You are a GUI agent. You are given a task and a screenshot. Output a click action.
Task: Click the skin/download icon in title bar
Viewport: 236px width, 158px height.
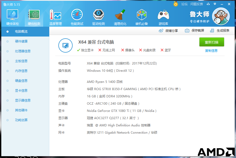click(208, 4)
